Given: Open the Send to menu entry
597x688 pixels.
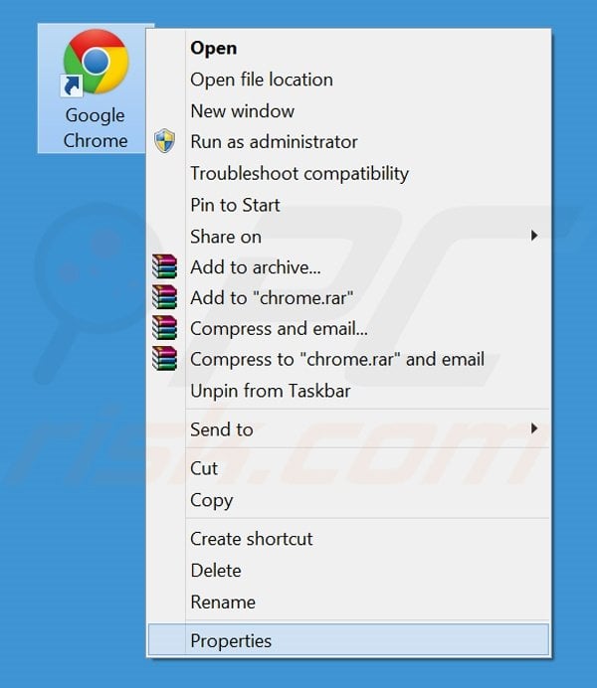Looking at the screenshot, I should (x=349, y=430).
